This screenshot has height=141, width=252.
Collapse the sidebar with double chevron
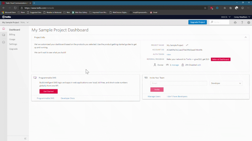pyautogui.click(x=25, y=139)
